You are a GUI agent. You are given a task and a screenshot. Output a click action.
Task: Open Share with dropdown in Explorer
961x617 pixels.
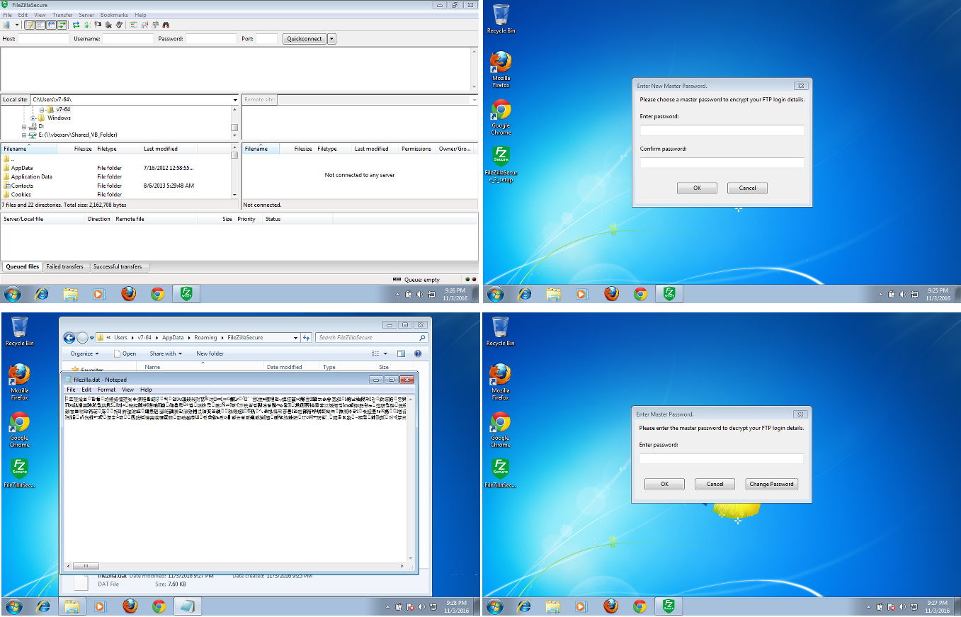pos(165,353)
